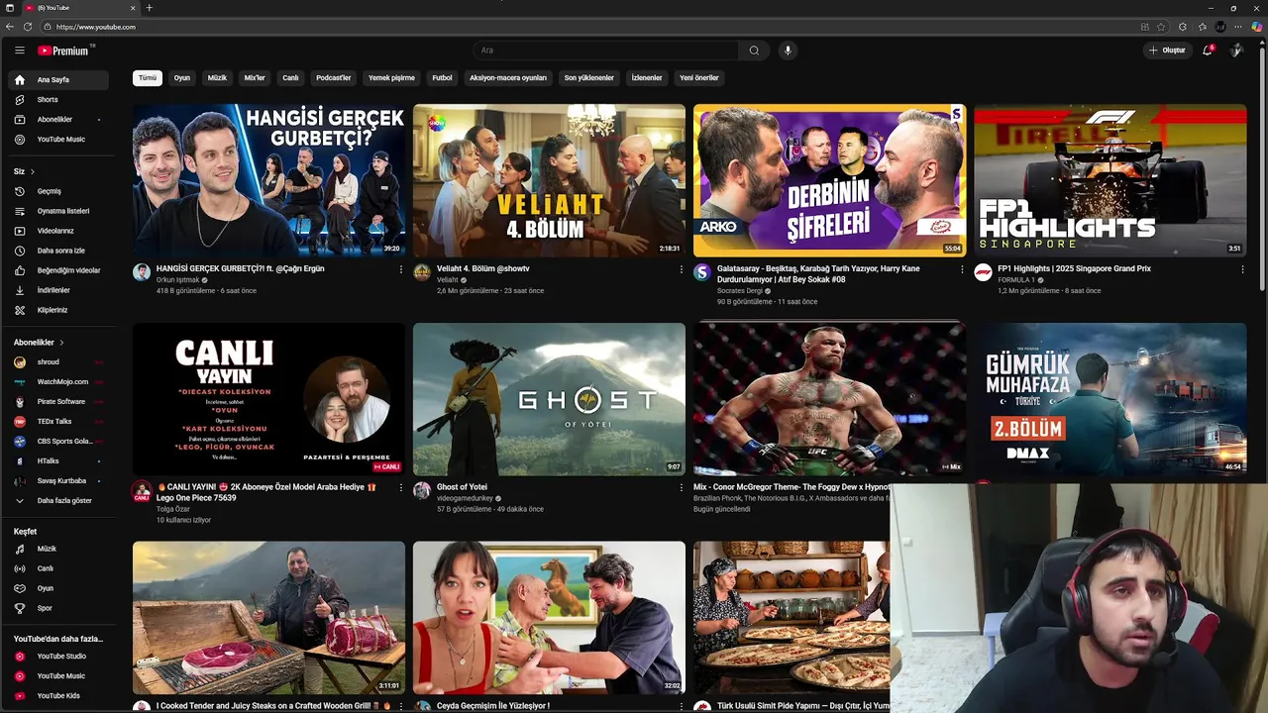Open the Ghost of Yotei video thumbnail

[x=549, y=399]
